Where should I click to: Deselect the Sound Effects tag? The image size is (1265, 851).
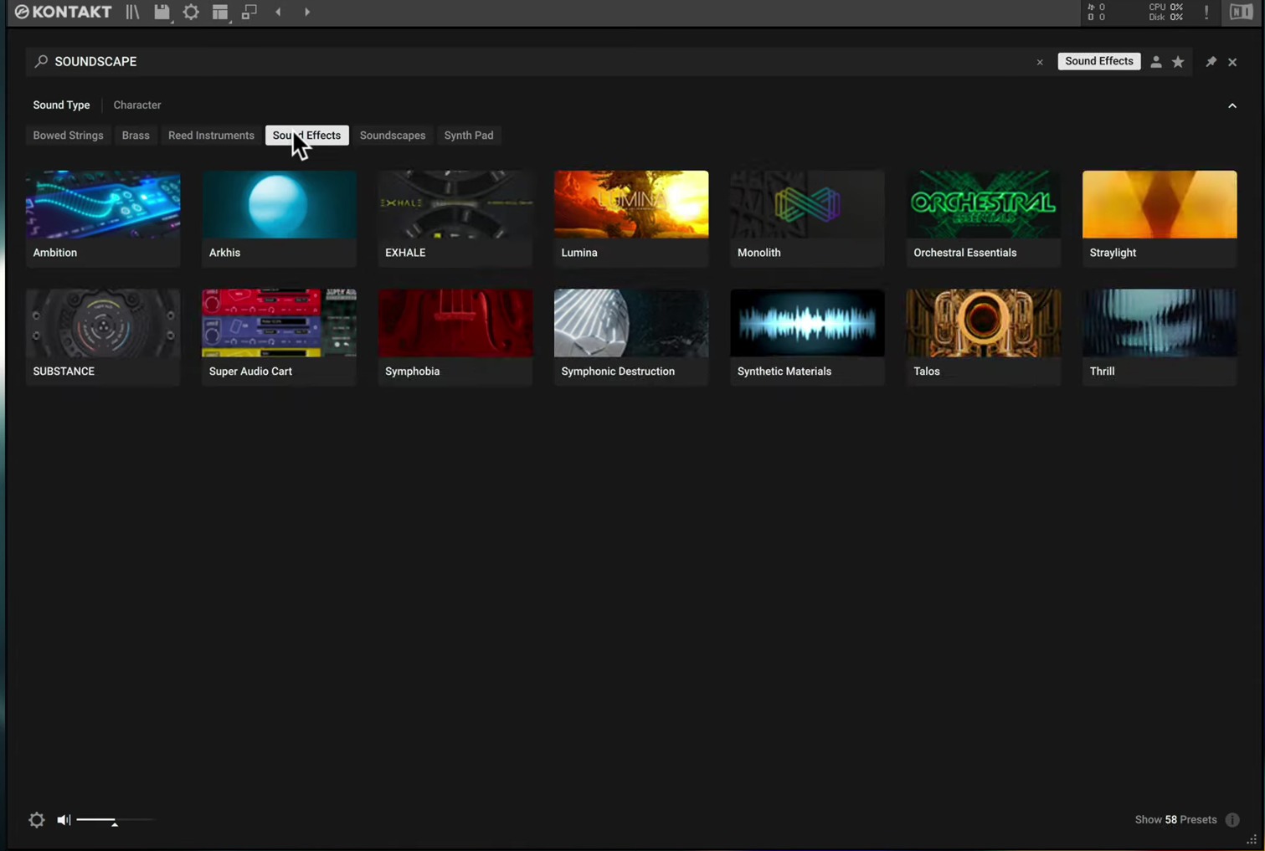306,136
